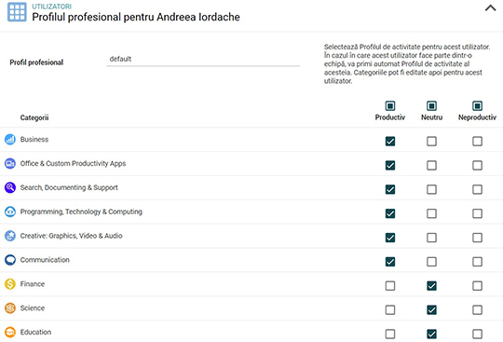Uncheck Neutru for Science
The height and width of the screenshot is (342, 503).
432,310
